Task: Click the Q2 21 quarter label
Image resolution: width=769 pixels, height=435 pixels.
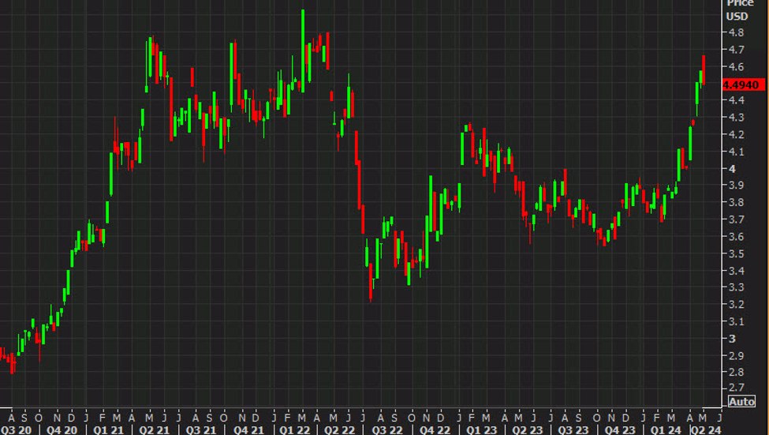Action: pyautogui.click(x=155, y=429)
